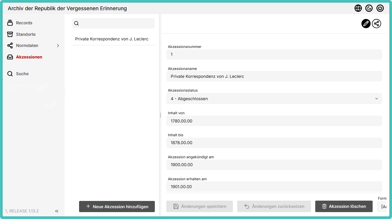Click into the accession list search box

click(x=116, y=23)
